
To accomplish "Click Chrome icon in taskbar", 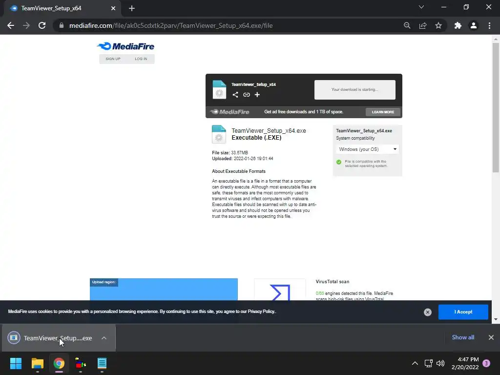I will click(59, 363).
